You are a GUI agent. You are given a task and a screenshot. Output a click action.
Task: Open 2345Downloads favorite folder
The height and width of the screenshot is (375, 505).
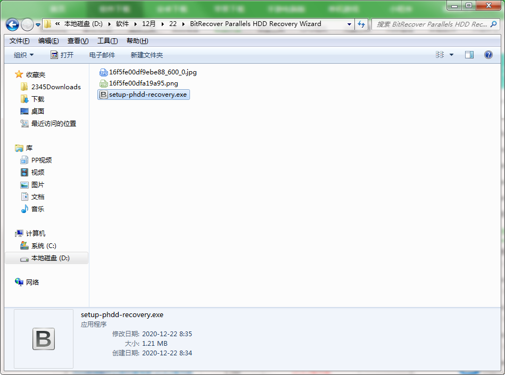tap(56, 87)
